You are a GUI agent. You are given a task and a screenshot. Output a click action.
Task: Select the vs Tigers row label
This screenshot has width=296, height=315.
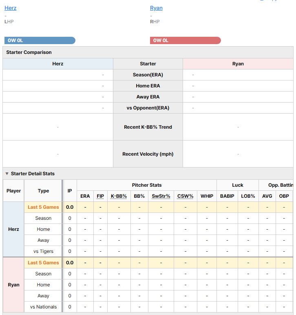point(43,251)
